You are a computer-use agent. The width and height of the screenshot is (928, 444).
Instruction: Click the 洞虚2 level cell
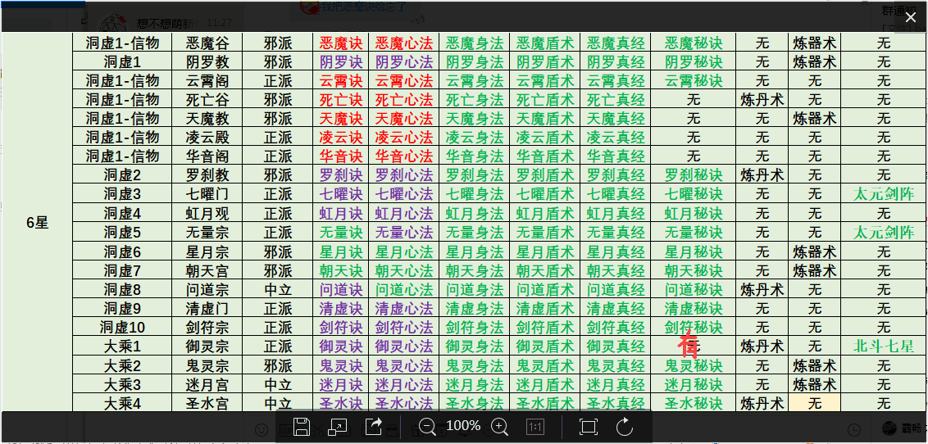tap(122, 175)
